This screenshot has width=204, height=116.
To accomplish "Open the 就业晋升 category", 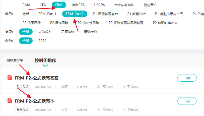I will coord(150,5).
